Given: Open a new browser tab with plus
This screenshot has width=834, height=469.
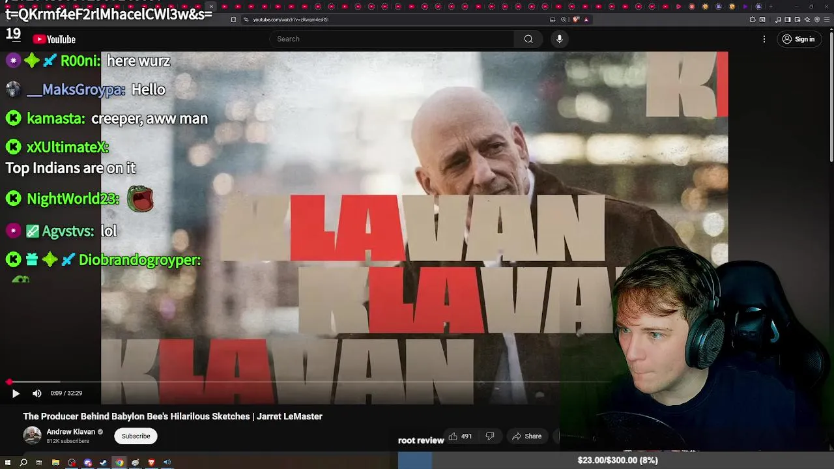Looking at the screenshot, I should [771, 7].
